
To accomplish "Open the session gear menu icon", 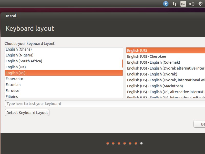I will [200, 4].
